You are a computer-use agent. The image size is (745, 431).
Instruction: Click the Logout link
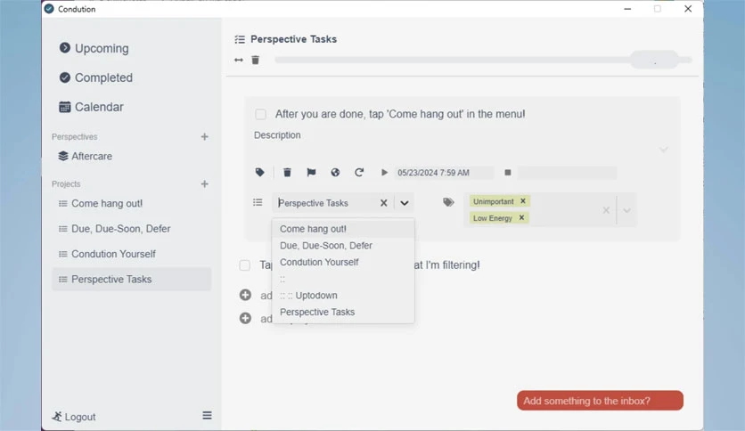pyautogui.click(x=74, y=417)
